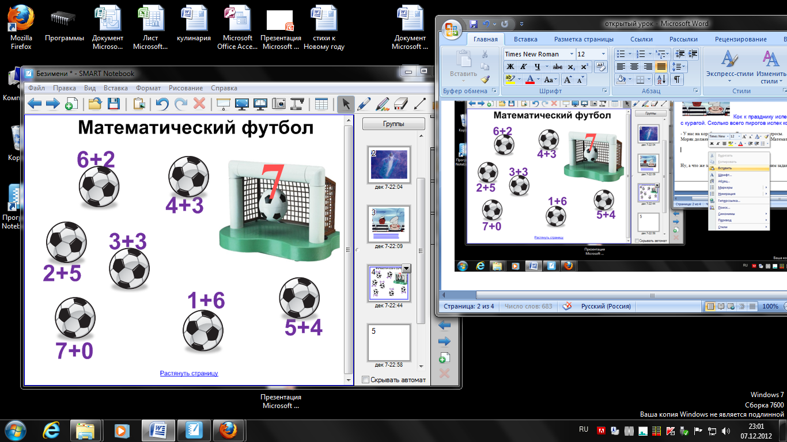Viewport: 787px width, 442px height.
Task: Go to previous page in SMART Notebook toolbar
Action: (x=35, y=104)
